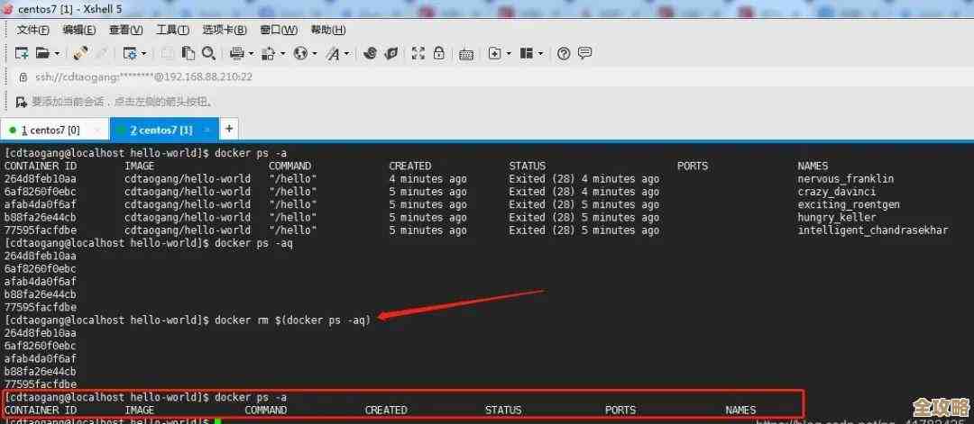This screenshot has height=424, width=974.
Task: Open the 窗口(W) menu
Action: pyautogui.click(x=279, y=30)
